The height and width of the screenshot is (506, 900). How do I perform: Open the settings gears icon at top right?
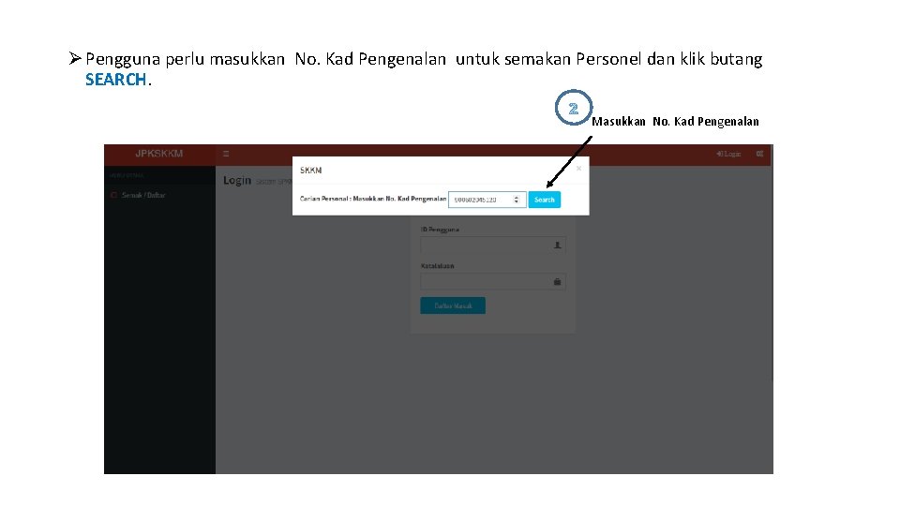pyautogui.click(x=759, y=154)
